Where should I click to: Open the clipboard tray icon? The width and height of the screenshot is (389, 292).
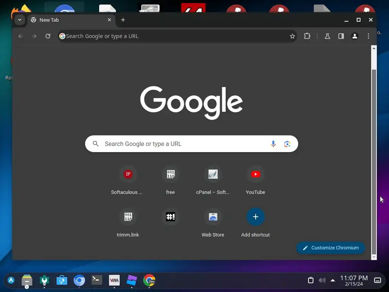click(311, 280)
